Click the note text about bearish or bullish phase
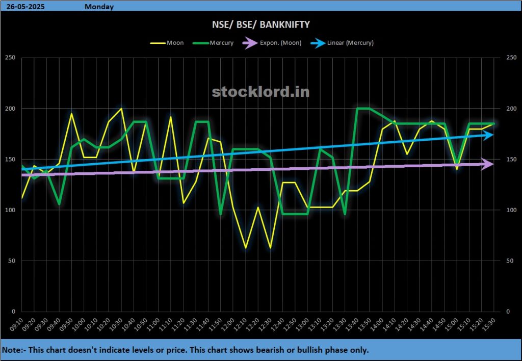This screenshot has width=522, height=361. pos(186,350)
